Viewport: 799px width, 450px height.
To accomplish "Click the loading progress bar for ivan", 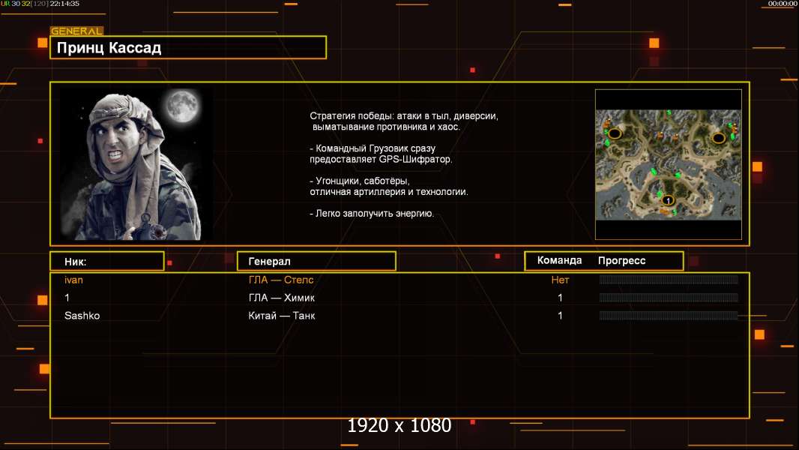I will [x=669, y=279].
